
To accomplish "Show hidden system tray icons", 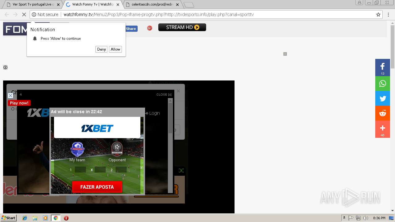I will (344, 218).
